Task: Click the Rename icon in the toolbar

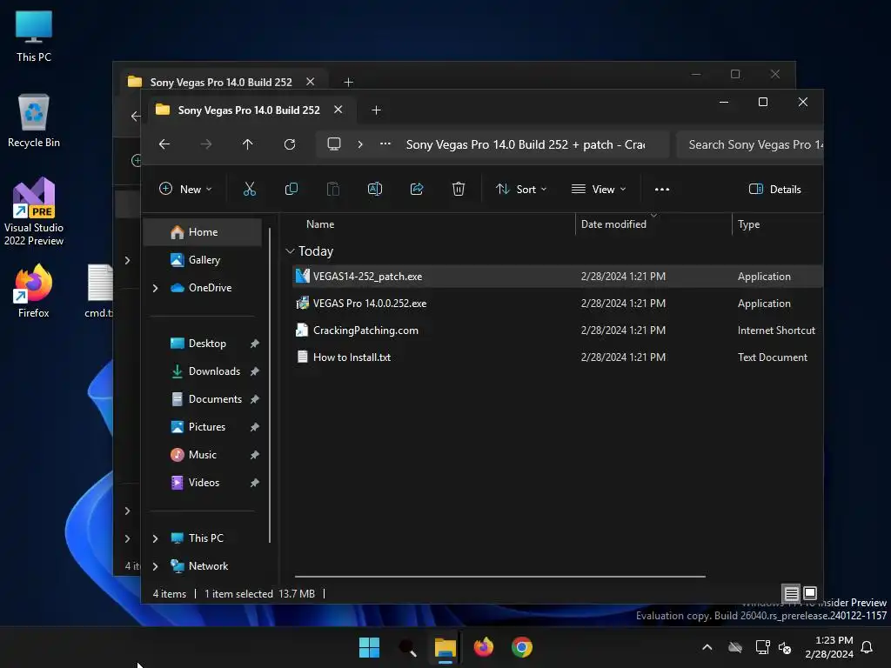Action: click(375, 189)
